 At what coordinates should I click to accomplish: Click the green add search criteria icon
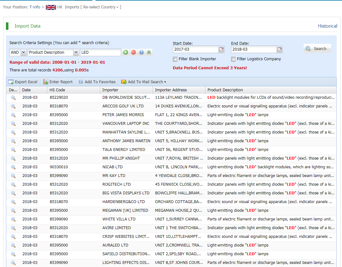126,52
